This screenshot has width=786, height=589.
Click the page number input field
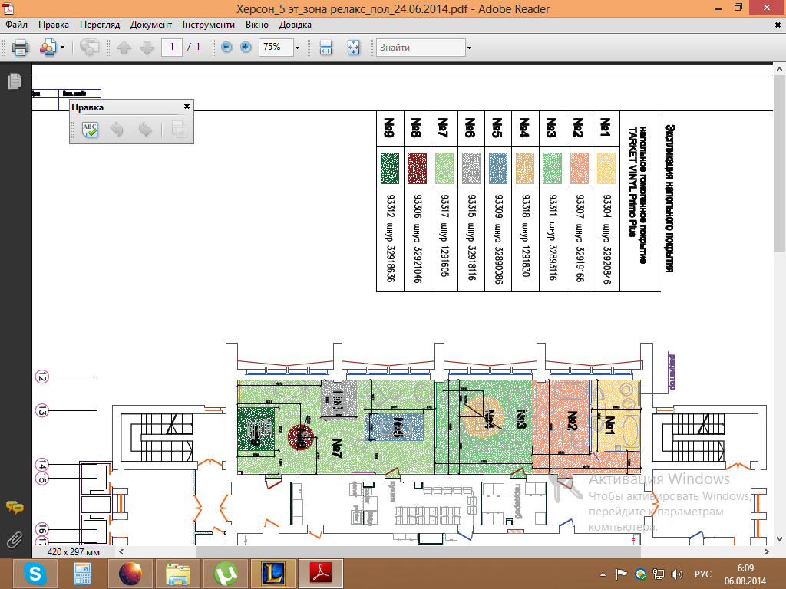pyautogui.click(x=171, y=48)
